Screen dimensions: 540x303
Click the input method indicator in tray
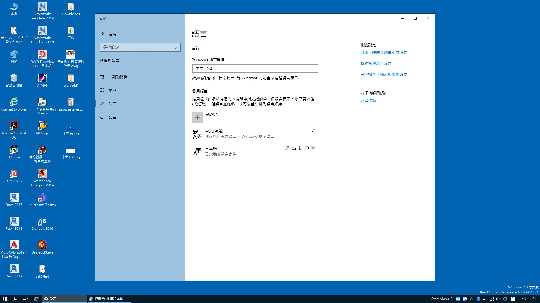[513, 299]
